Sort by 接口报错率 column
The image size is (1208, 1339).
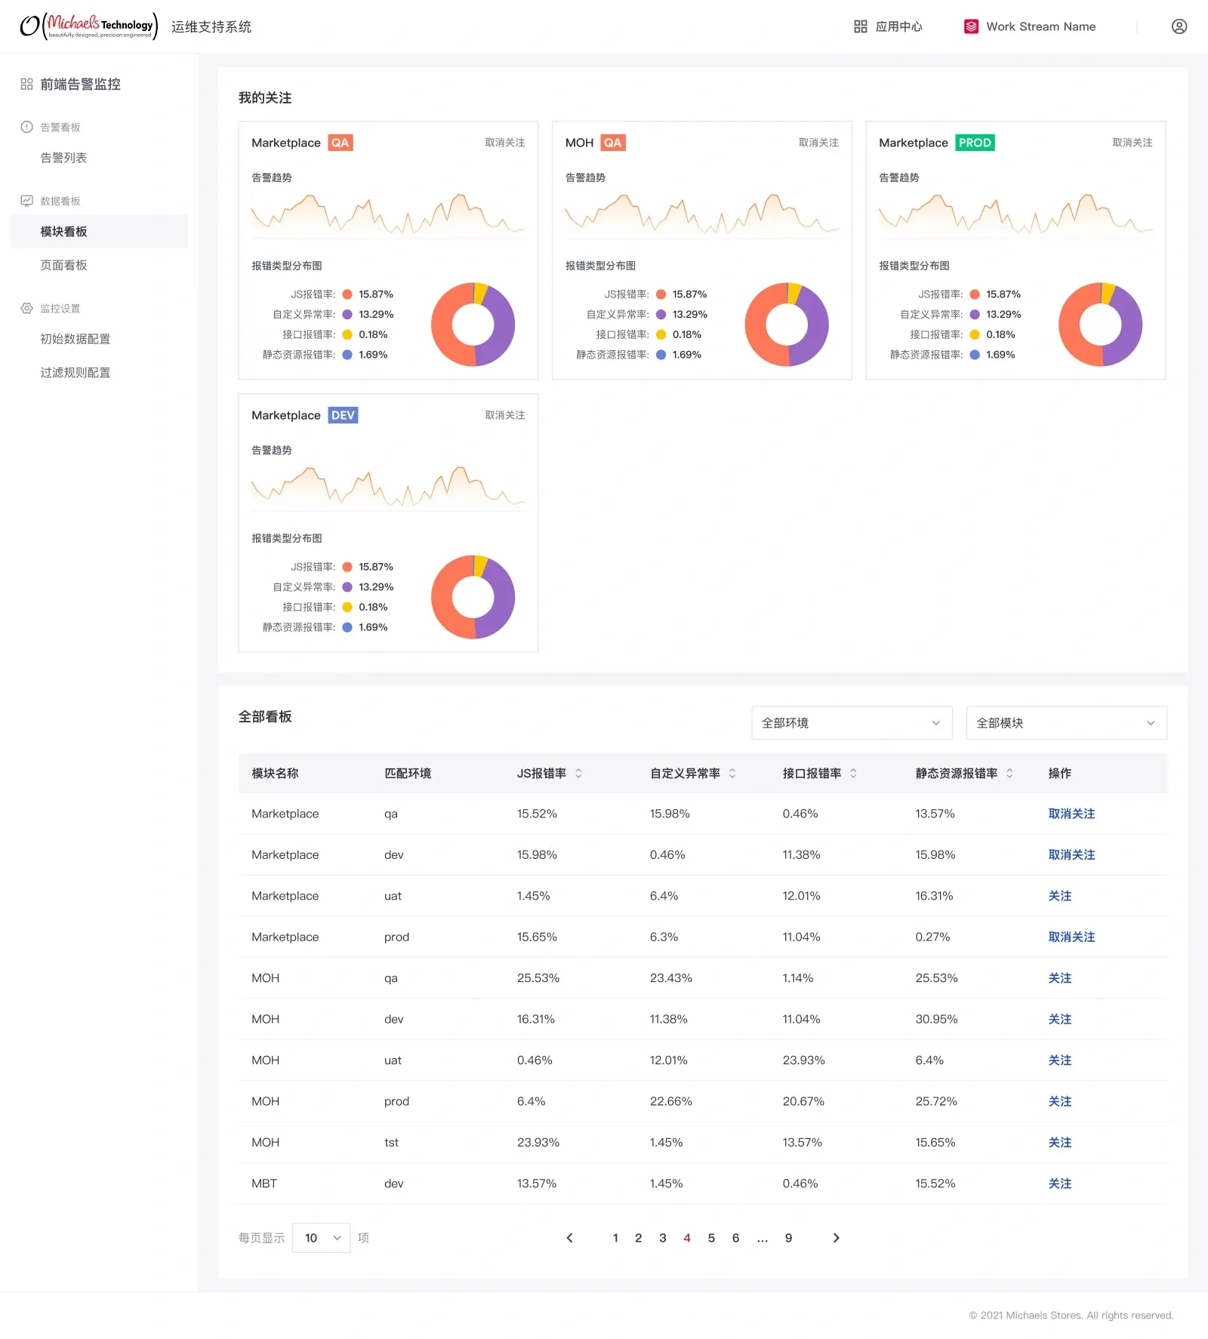tap(853, 773)
